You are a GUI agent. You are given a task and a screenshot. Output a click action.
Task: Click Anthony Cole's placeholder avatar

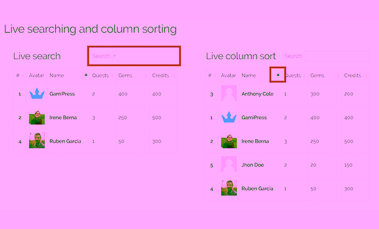(x=229, y=94)
